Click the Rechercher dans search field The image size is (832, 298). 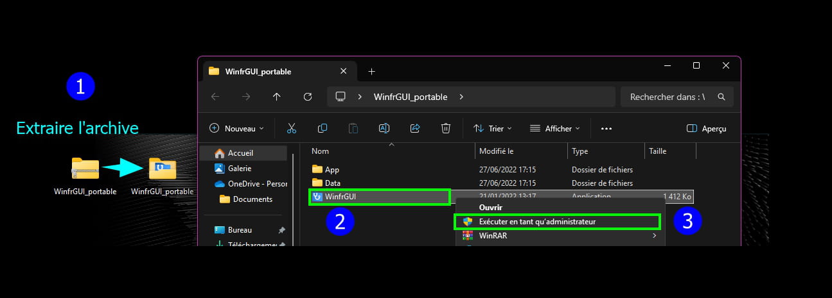677,97
